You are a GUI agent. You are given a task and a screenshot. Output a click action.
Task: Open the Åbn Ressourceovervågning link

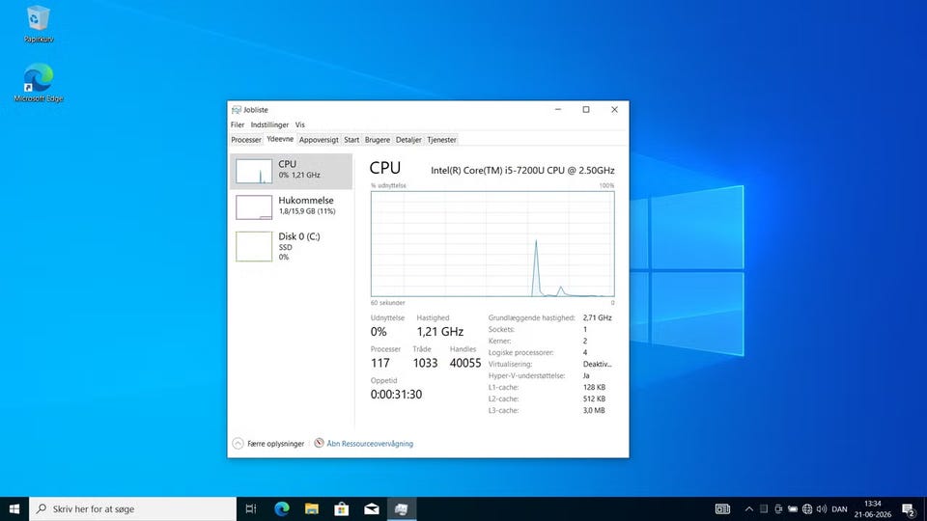tap(370, 444)
